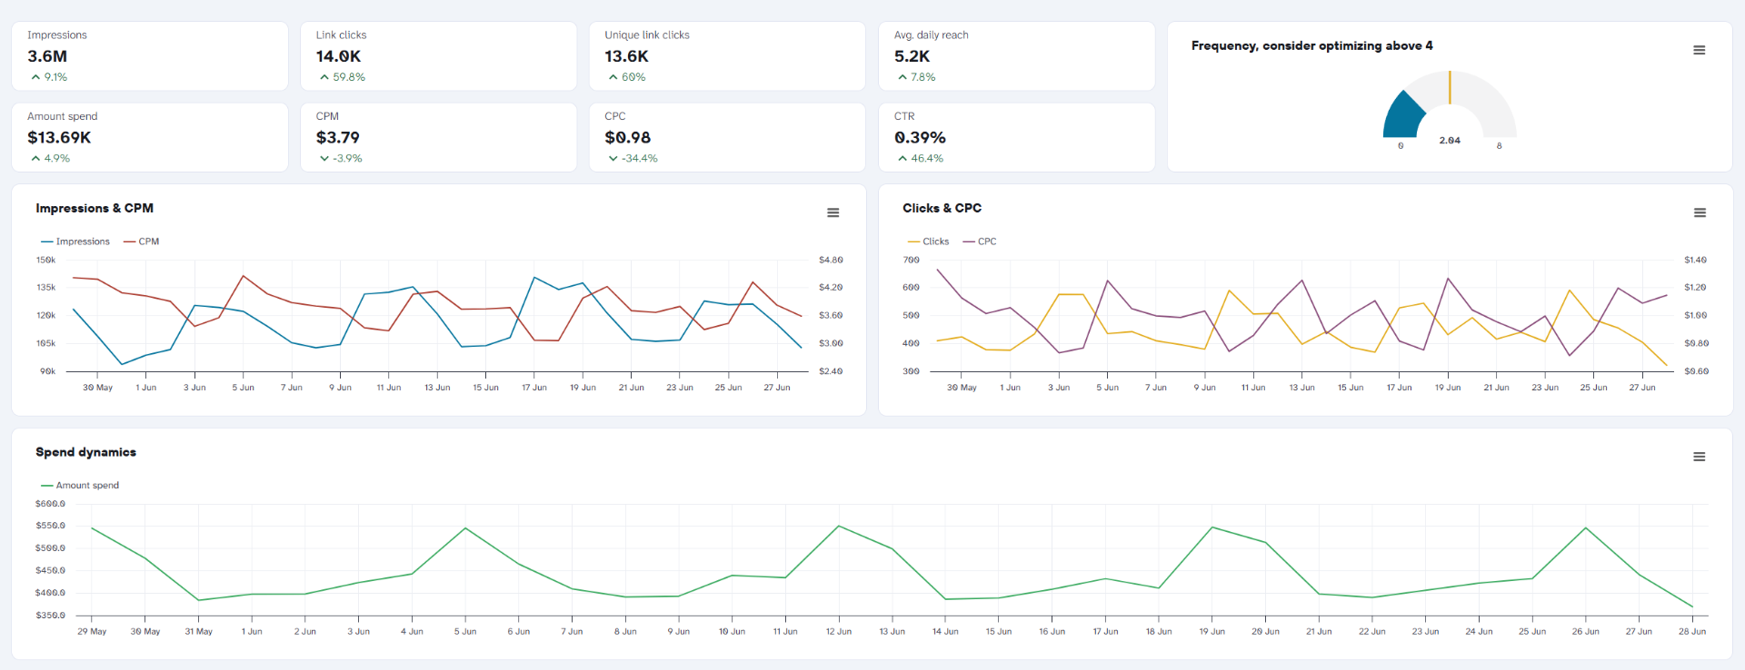Select the Impressions 3.6M metric card
The height and width of the screenshot is (670, 1745).
point(150,56)
